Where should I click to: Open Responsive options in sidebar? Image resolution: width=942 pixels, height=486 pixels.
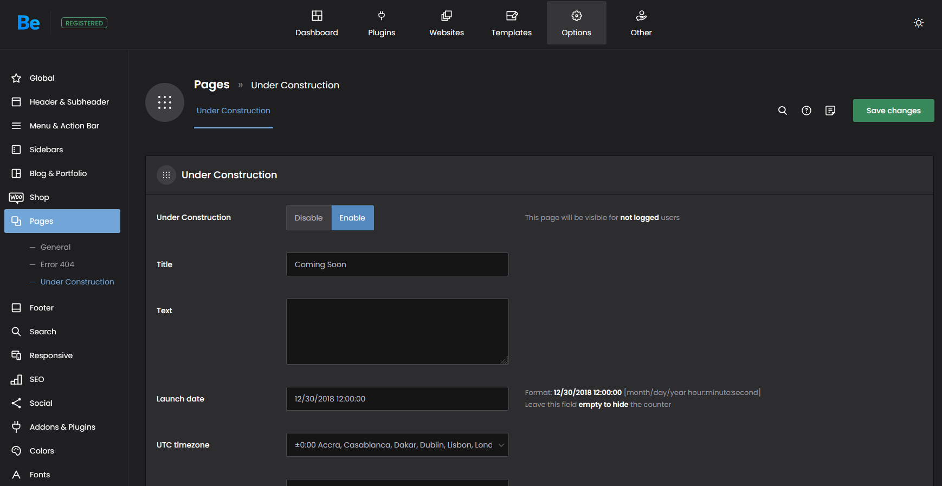click(62, 355)
